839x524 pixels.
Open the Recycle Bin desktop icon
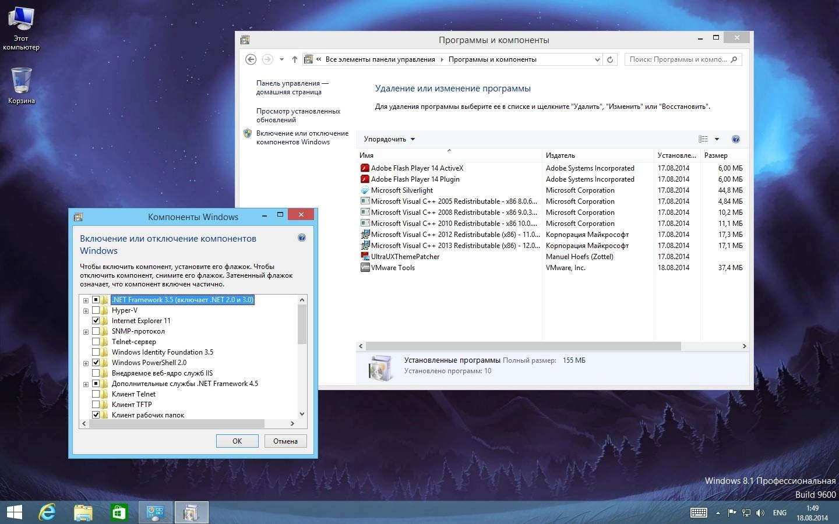(21, 86)
